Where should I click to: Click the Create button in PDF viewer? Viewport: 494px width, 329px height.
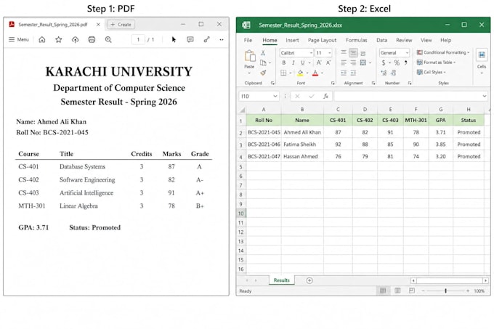121,24
